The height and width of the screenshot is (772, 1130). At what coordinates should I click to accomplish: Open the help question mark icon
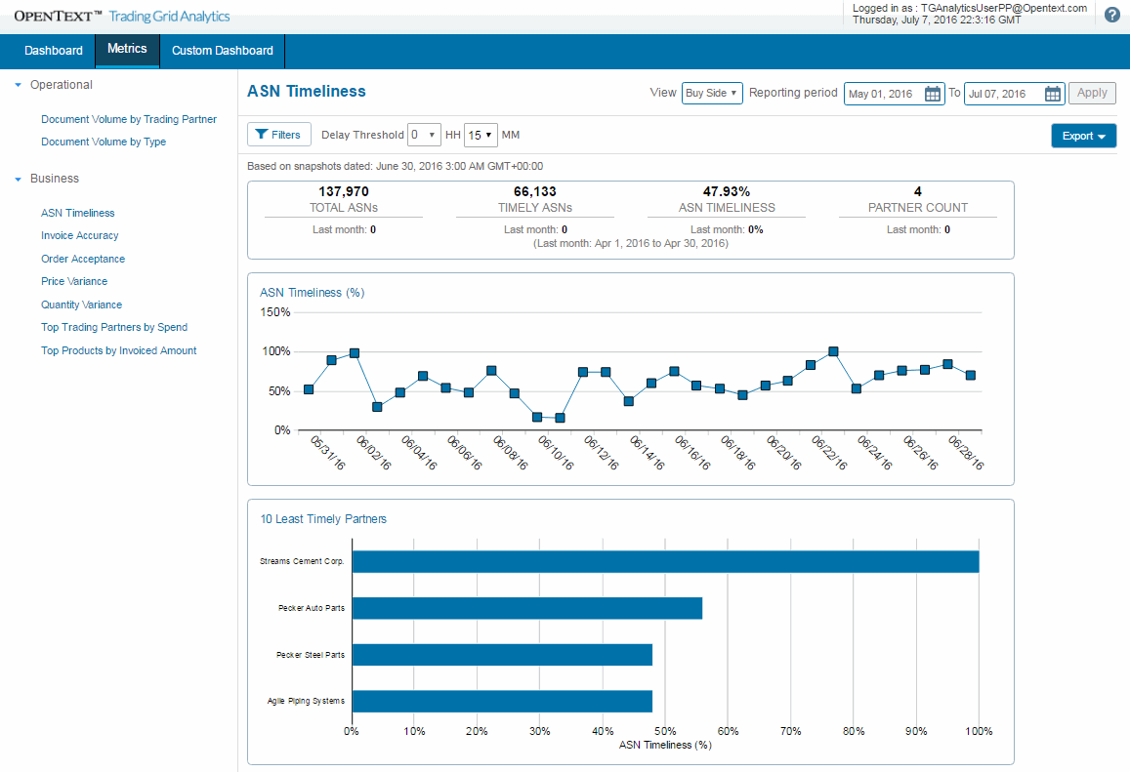(x=1112, y=15)
